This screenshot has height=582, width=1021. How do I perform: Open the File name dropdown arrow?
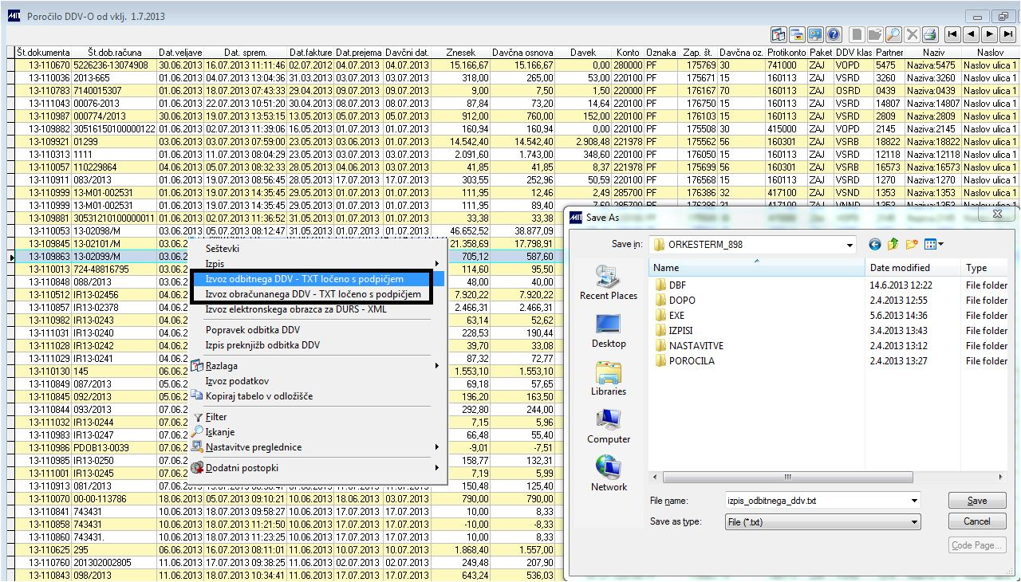[914, 501]
